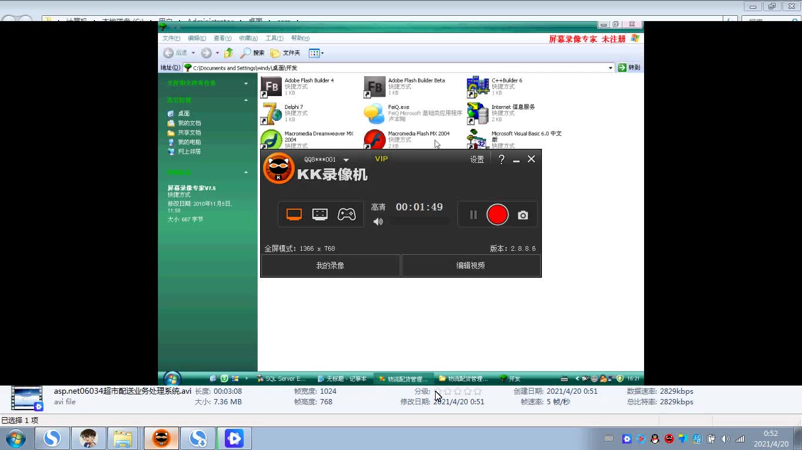802x450 pixels.
Task: Switch to SQL Server E... taskbar item
Action: [282, 379]
